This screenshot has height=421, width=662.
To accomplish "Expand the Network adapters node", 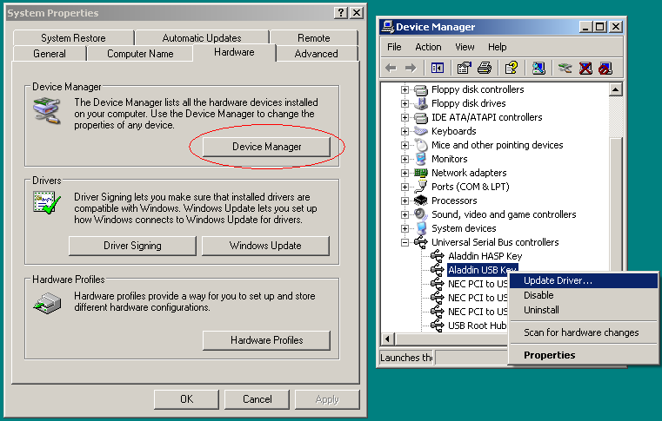I will [x=405, y=173].
